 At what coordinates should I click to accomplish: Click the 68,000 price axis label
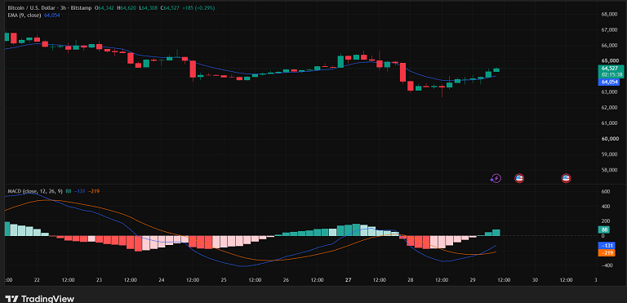click(610, 15)
